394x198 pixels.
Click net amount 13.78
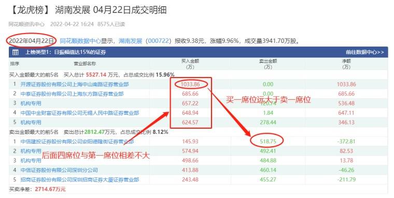pos(346,160)
